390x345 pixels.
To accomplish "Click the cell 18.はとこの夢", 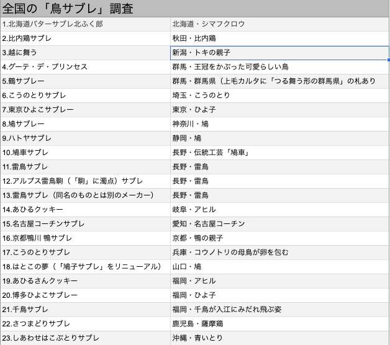I will [85, 267].
